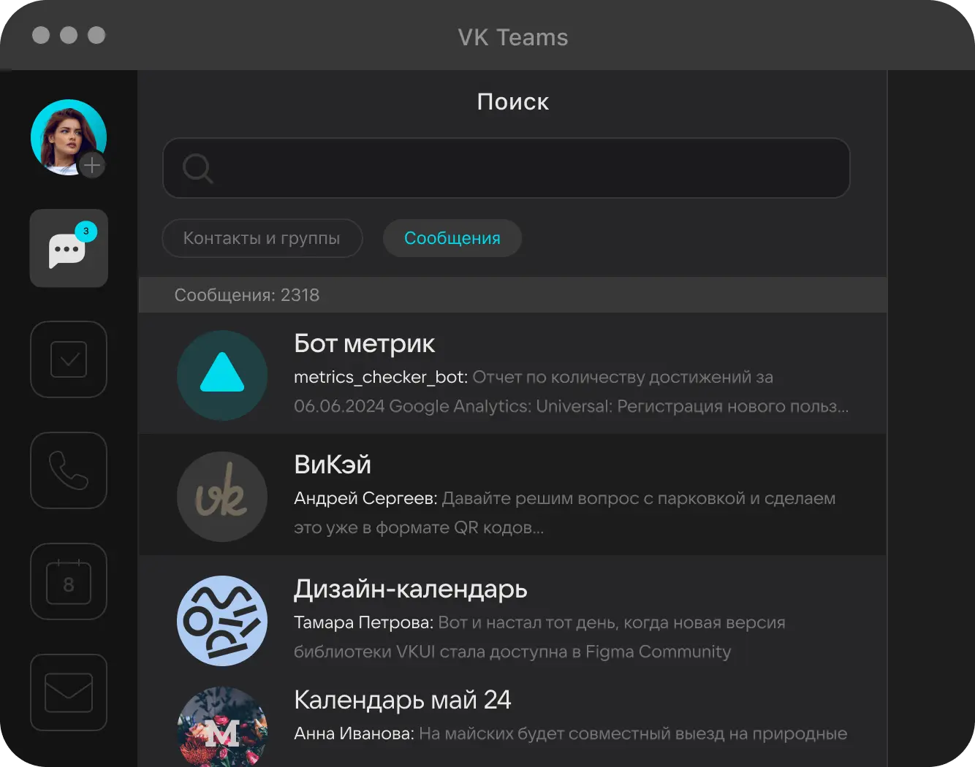Open the chats icon in the sidebar

tap(68, 249)
